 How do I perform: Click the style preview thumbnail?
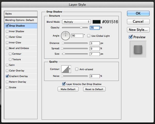pyautogui.click(x=138, y=49)
